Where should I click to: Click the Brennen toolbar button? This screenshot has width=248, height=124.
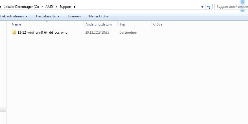[74, 16]
